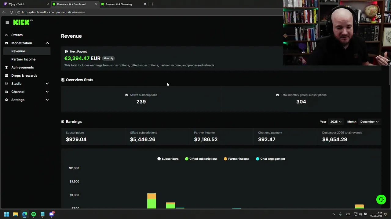391x219 pixels.
Task: Click the Overview Stats section icon
Action: 63,80
